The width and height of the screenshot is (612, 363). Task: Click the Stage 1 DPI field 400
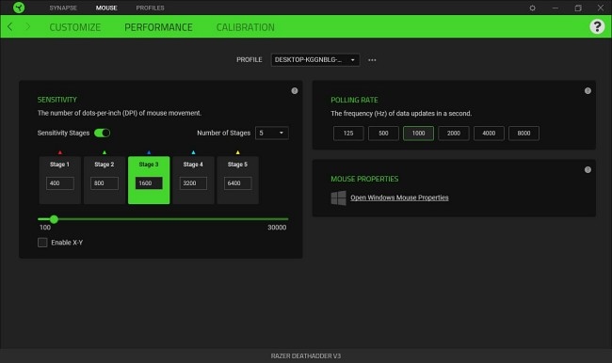click(59, 183)
